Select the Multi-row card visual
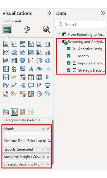This screenshot has height=178, width=107. (6, 77)
